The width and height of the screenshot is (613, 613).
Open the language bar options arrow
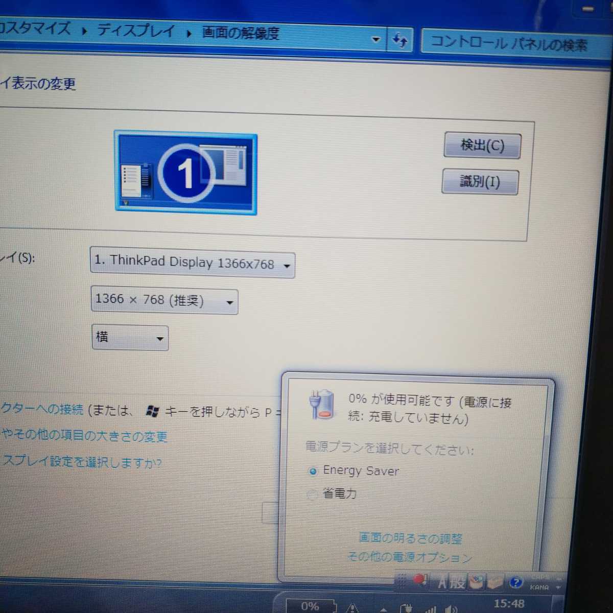pyautogui.click(x=558, y=587)
